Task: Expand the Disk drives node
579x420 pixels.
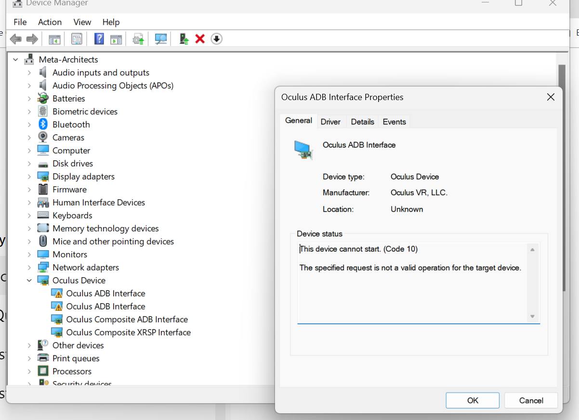Action: tap(29, 164)
